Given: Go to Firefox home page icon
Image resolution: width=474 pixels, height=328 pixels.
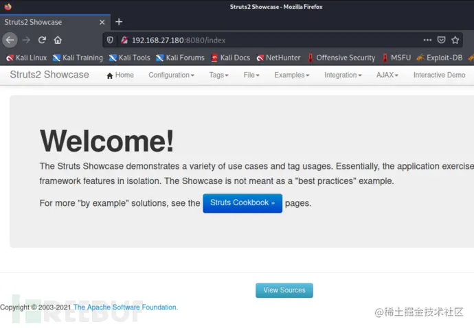Looking at the screenshot, I should tap(58, 40).
